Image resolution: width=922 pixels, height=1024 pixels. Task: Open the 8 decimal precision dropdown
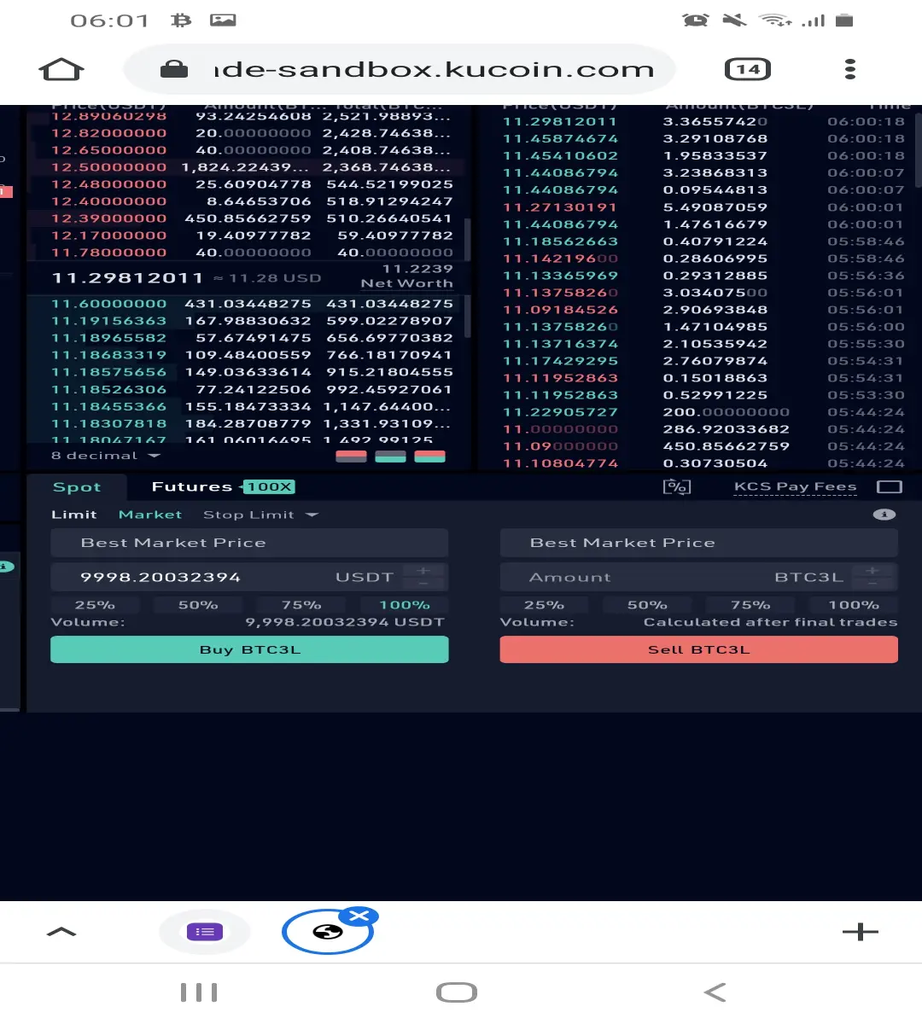pyautogui.click(x=106, y=456)
